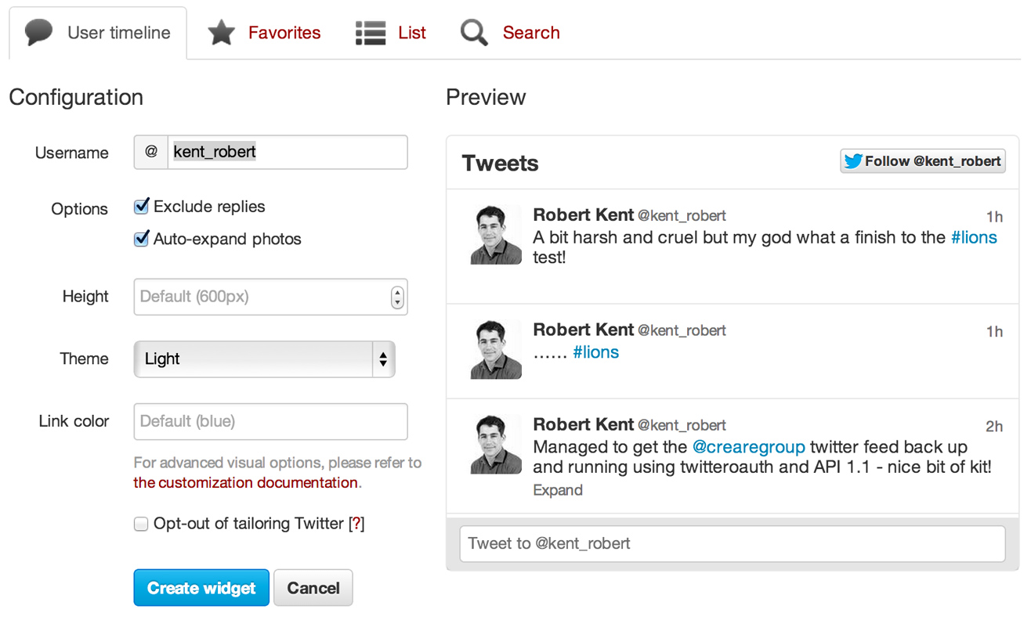The width and height of the screenshot is (1031, 620).
Task: Click the question mark help link
Action: (x=356, y=524)
